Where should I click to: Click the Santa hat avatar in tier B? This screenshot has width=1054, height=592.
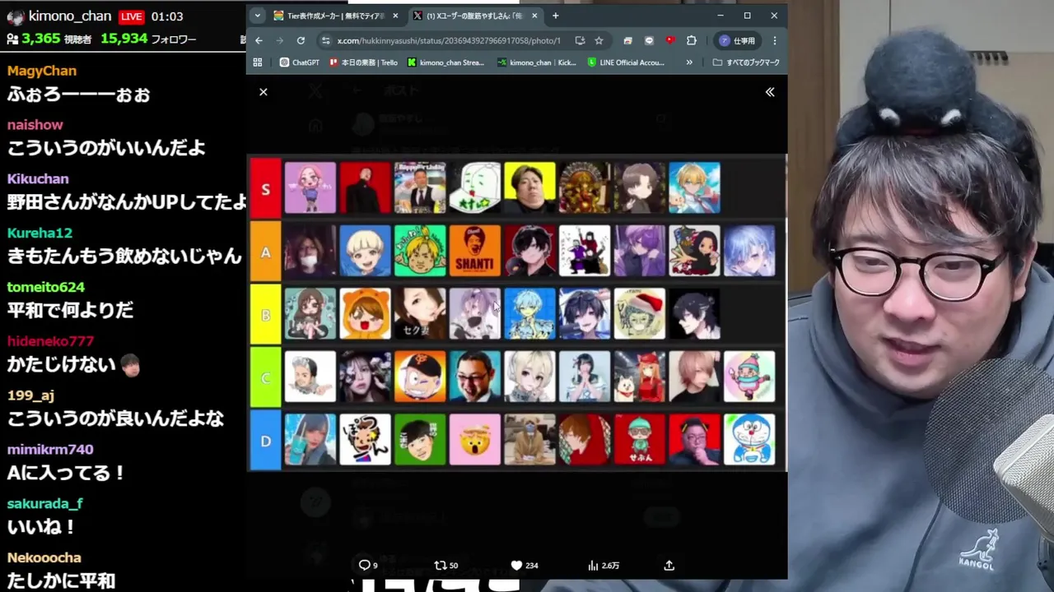tap(639, 313)
